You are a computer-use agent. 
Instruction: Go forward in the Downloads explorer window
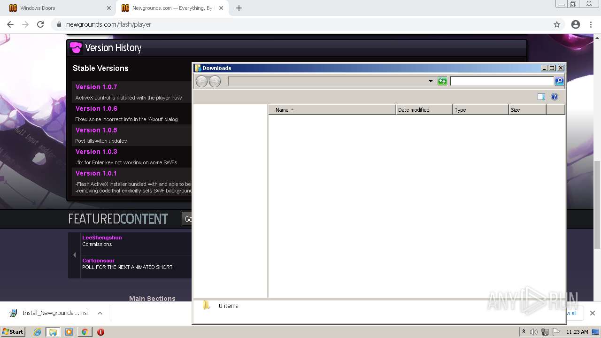pos(215,81)
